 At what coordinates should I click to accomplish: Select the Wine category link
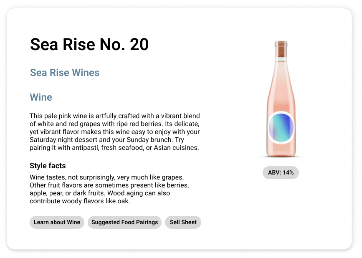click(41, 97)
